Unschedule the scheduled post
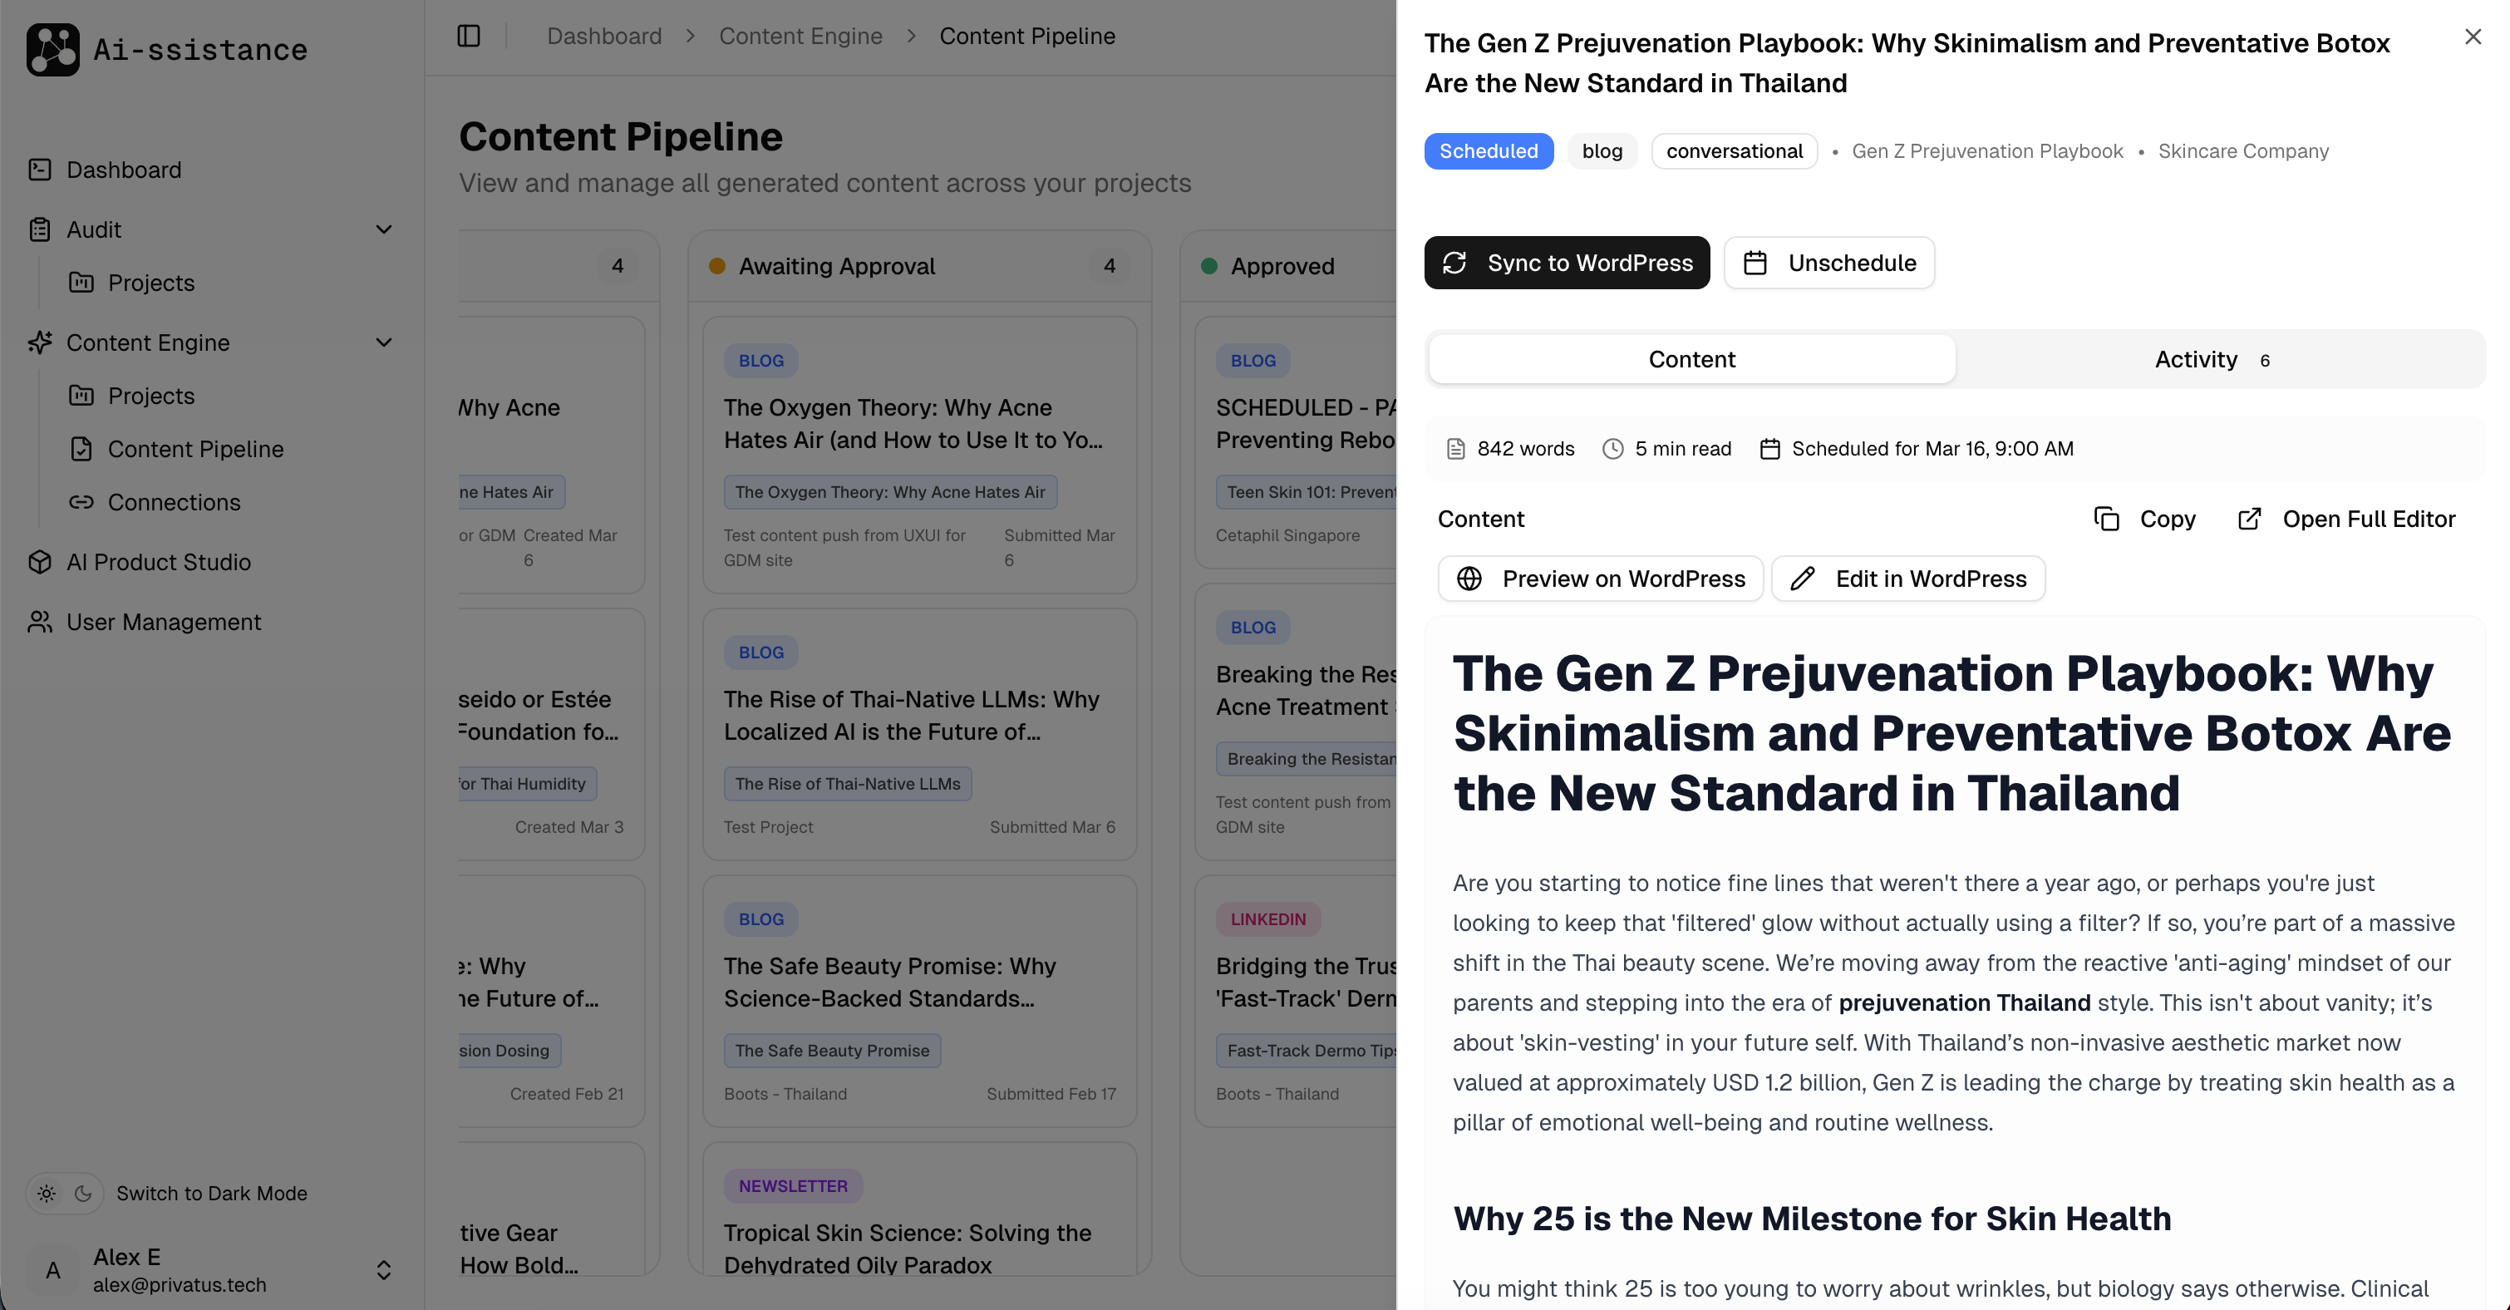 tap(1829, 262)
